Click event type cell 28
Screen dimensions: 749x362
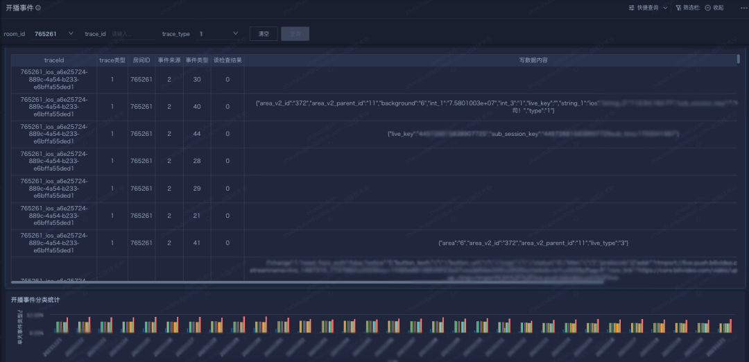click(x=197, y=162)
